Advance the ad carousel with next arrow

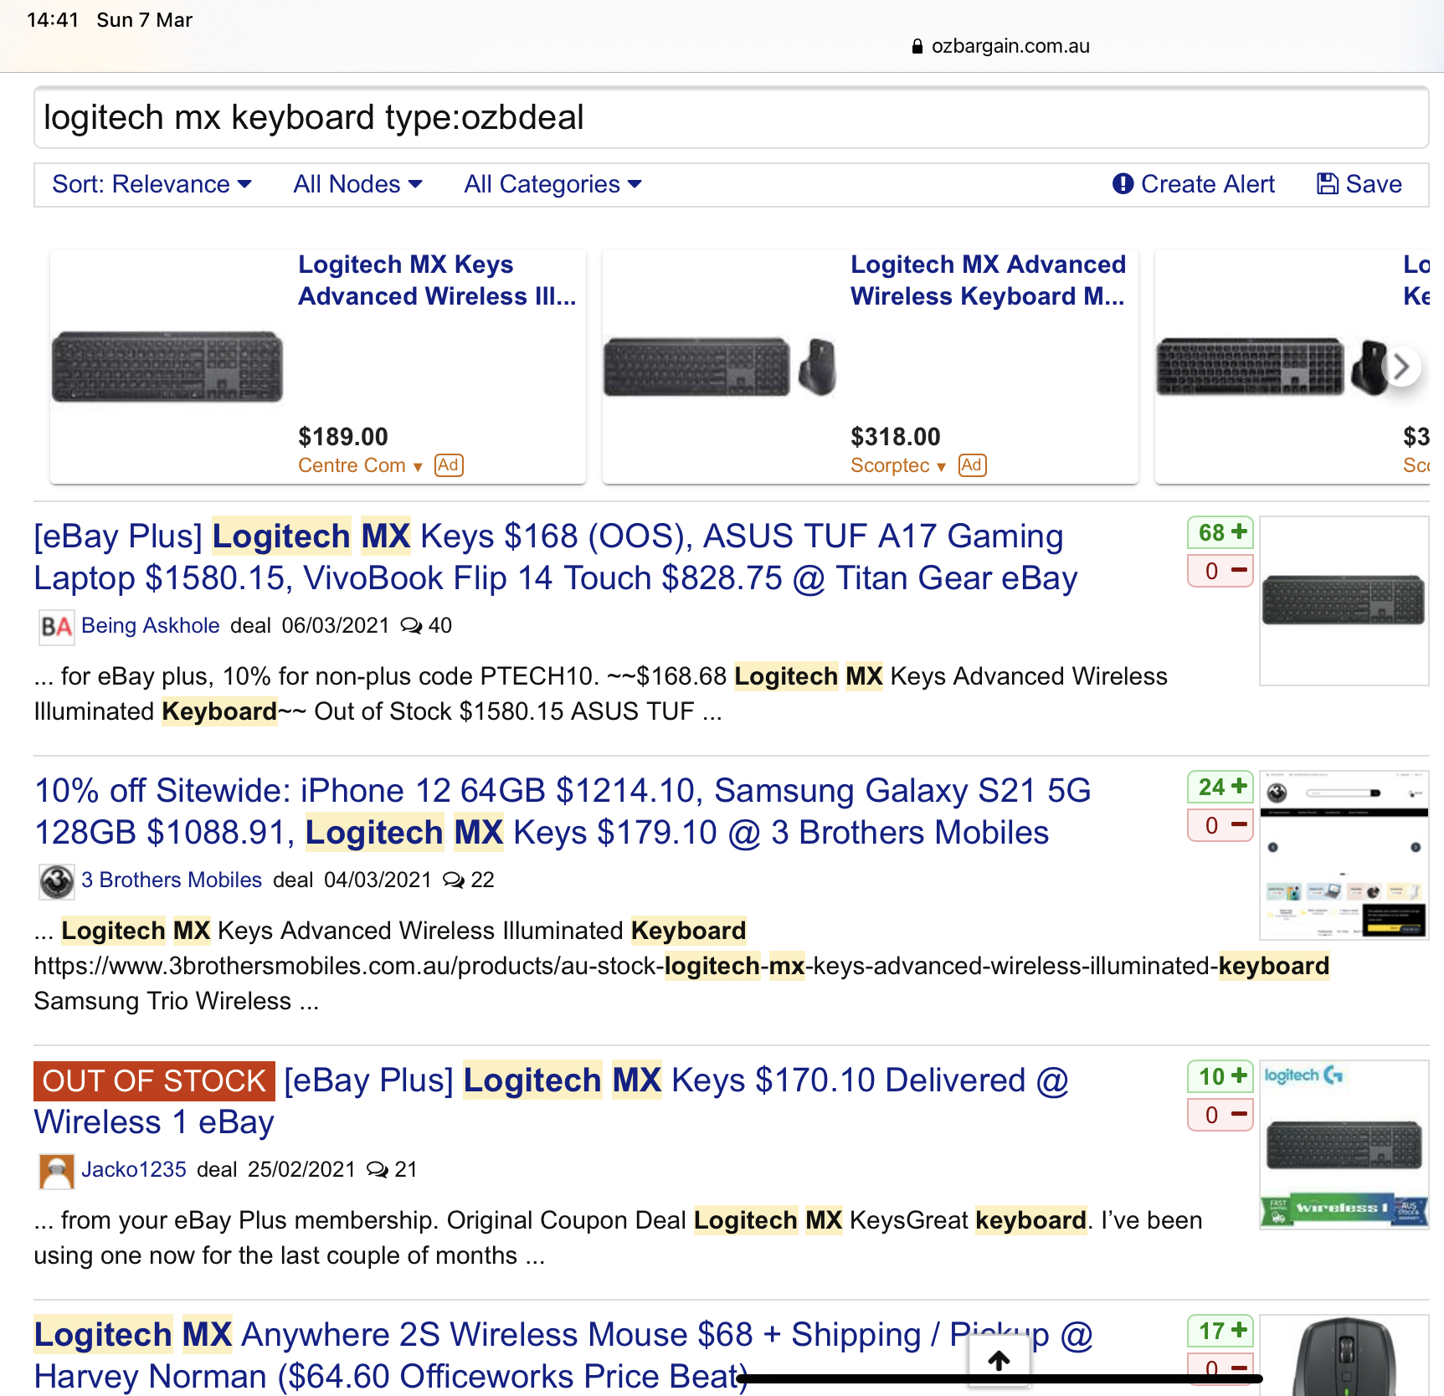click(x=1402, y=367)
